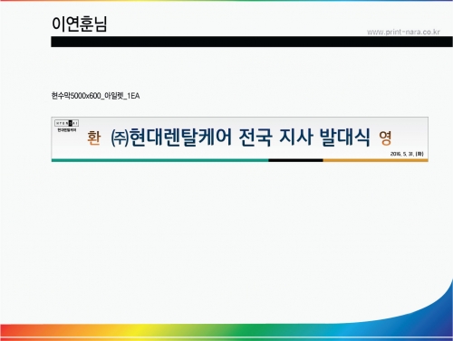Open the www.print-nara.co.kr link
The image size is (453, 341).
[x=403, y=32]
